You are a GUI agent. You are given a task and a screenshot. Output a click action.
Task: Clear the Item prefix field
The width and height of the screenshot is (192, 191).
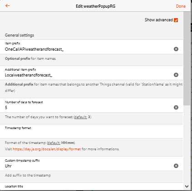pos(176,49)
